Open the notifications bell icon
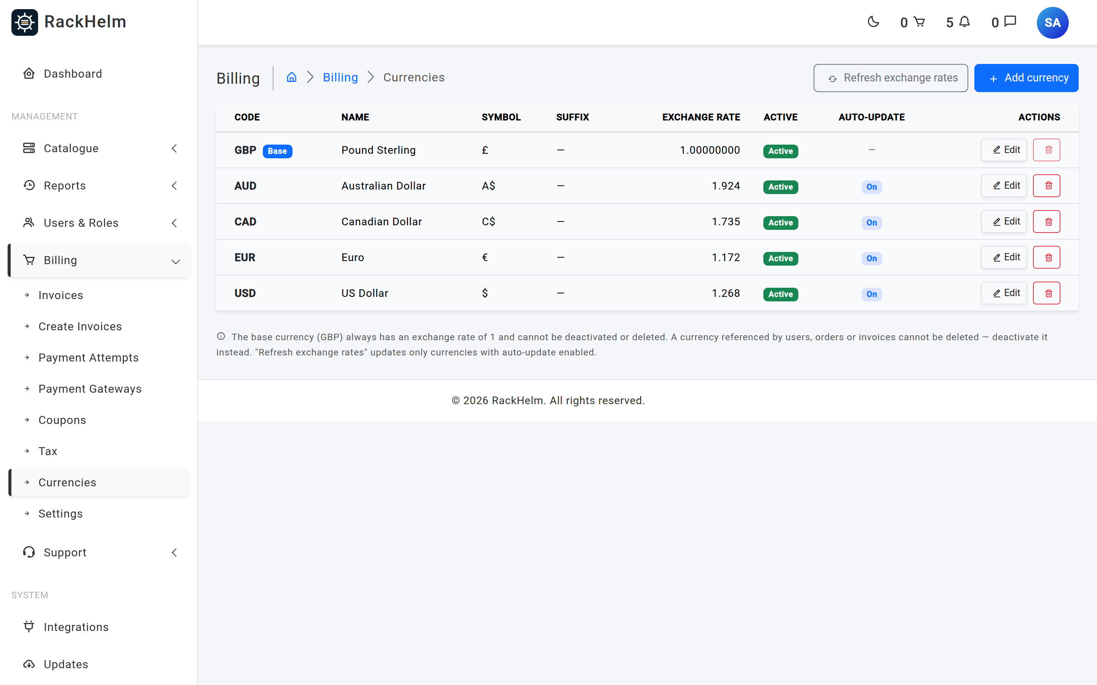1097x685 pixels. (x=964, y=22)
